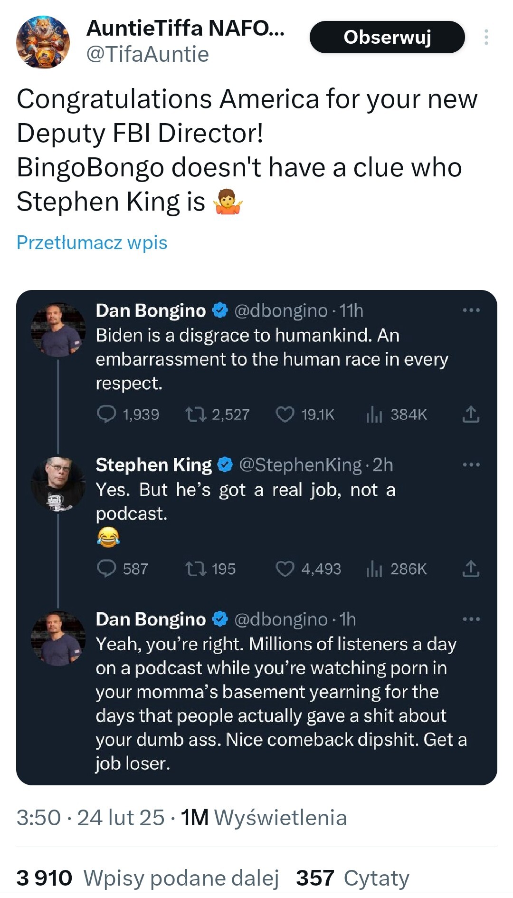Open the @TifaAuntie handle link
The height and width of the screenshot is (898, 513).
pos(147,54)
